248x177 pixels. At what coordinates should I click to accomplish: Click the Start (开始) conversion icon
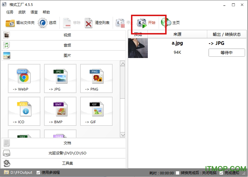142,23
